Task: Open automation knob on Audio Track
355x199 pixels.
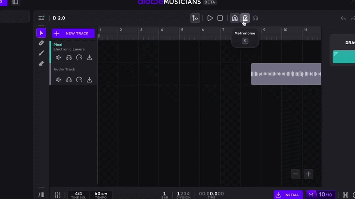Action: pyautogui.click(x=79, y=80)
